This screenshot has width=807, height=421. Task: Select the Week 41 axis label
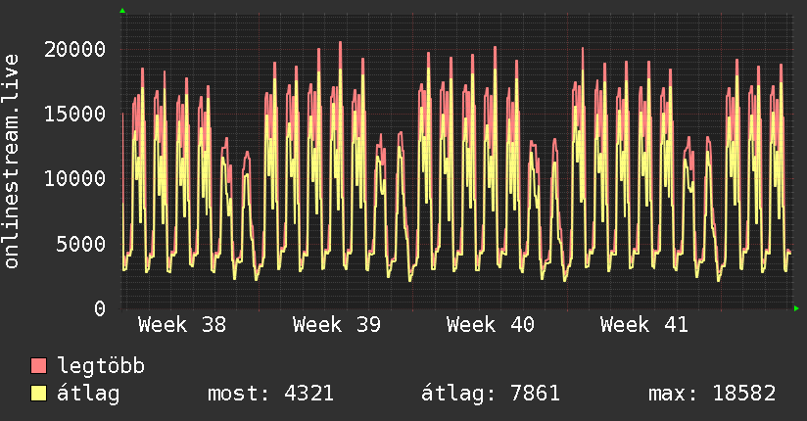(x=644, y=325)
